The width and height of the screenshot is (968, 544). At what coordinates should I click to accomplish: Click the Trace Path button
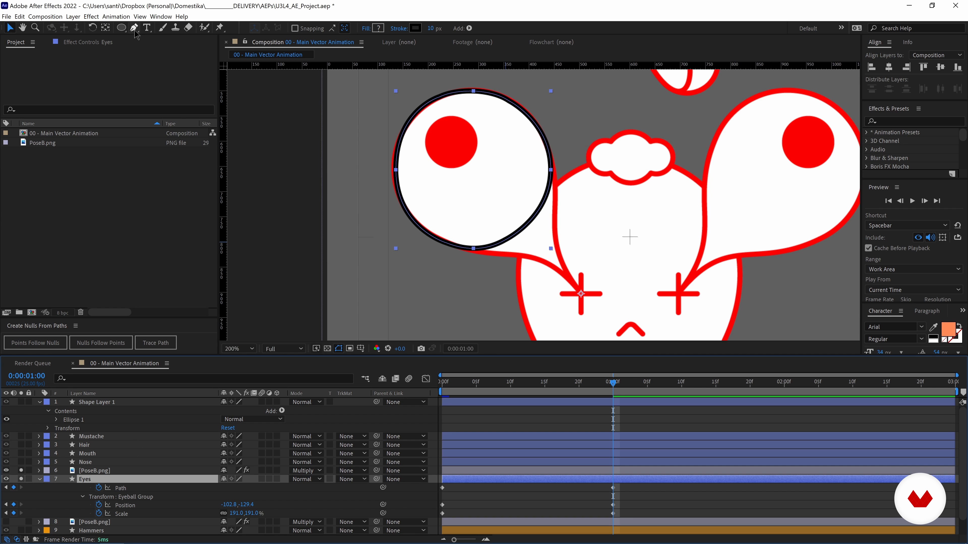click(x=156, y=343)
